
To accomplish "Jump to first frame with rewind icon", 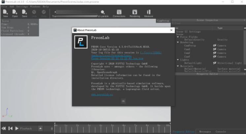I will (x=4, y=128).
